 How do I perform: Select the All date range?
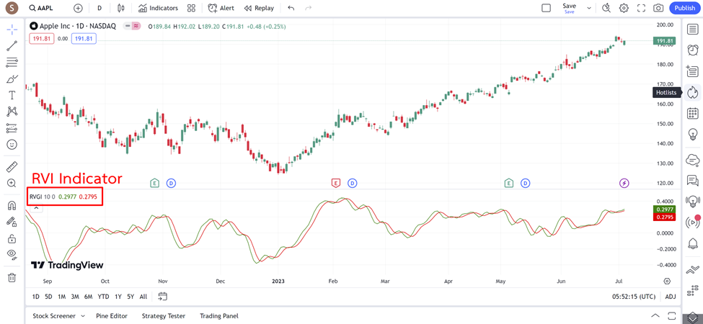pyautogui.click(x=143, y=296)
